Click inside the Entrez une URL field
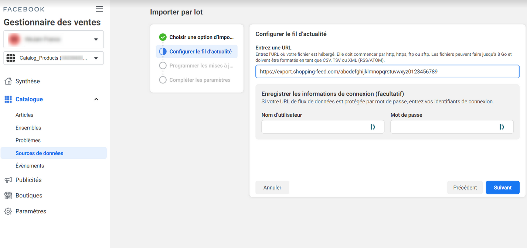 pos(387,72)
